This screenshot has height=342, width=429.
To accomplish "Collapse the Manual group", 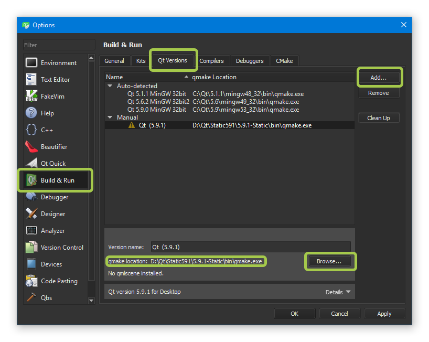I will [x=110, y=117].
